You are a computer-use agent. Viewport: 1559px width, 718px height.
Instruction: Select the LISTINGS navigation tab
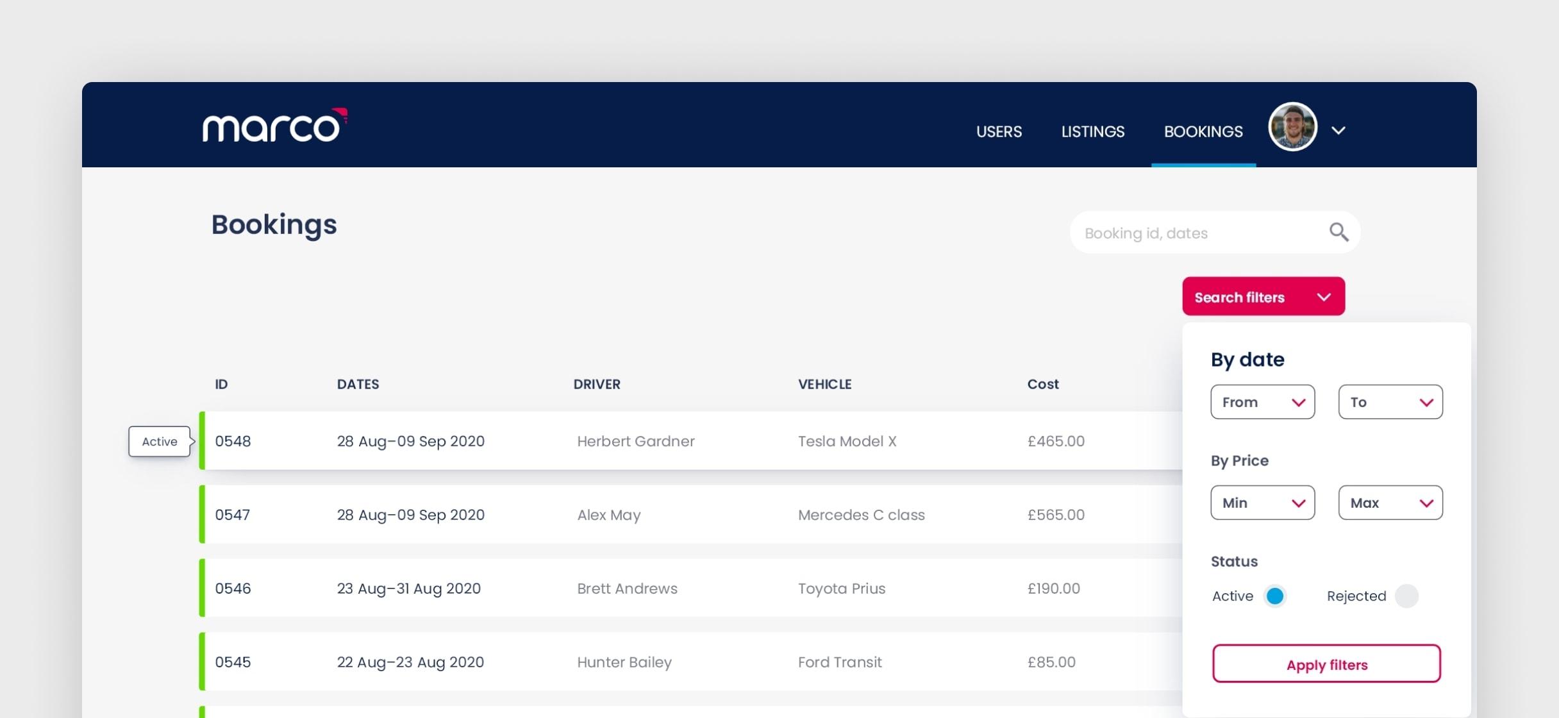point(1093,130)
